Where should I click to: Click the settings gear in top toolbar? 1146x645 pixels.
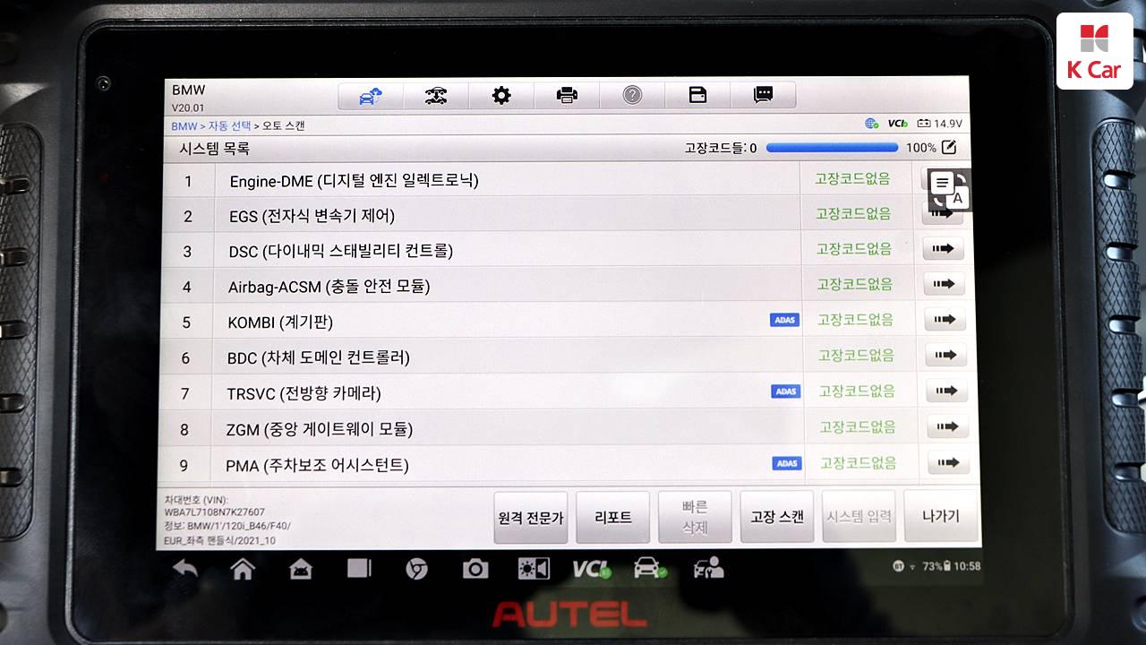coord(501,95)
